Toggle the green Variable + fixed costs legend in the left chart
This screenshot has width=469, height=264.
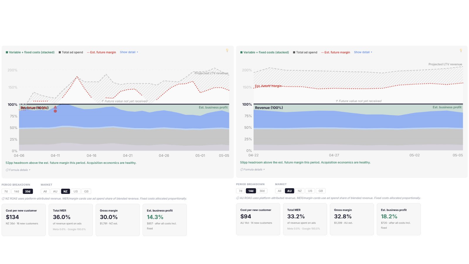(30, 52)
